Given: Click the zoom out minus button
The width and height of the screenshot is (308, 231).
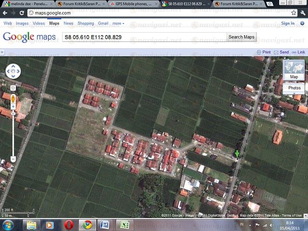Looking at the screenshot, I should (x=13, y=159).
